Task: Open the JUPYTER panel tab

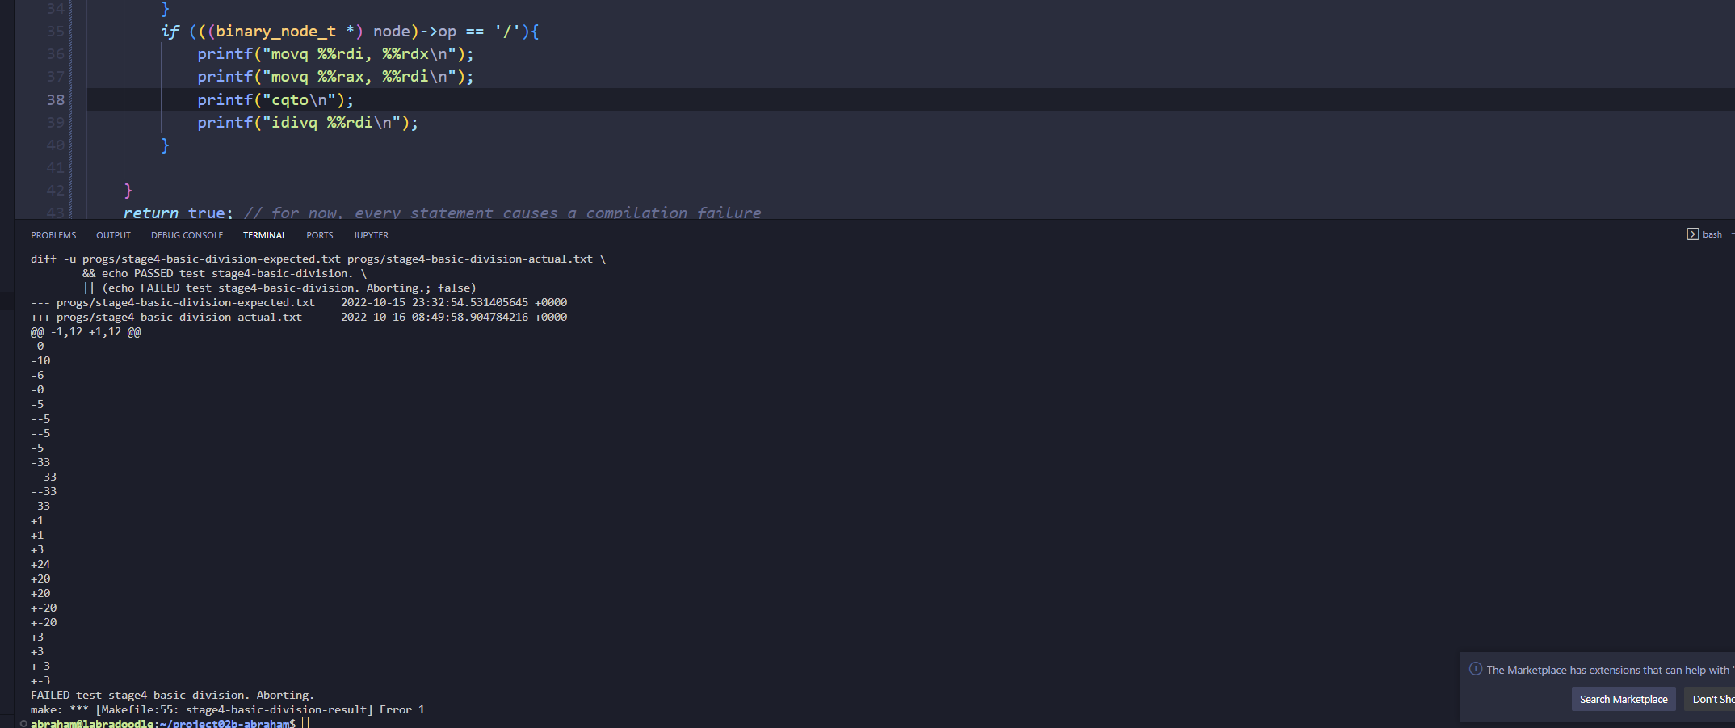Action: (371, 235)
